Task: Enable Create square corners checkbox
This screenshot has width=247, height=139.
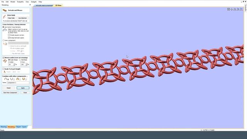Action: [9, 35]
